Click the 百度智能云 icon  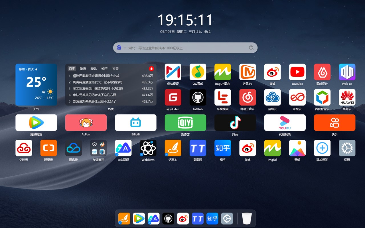(322, 97)
